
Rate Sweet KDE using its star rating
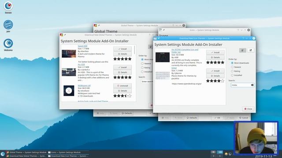(x=122, y=59)
